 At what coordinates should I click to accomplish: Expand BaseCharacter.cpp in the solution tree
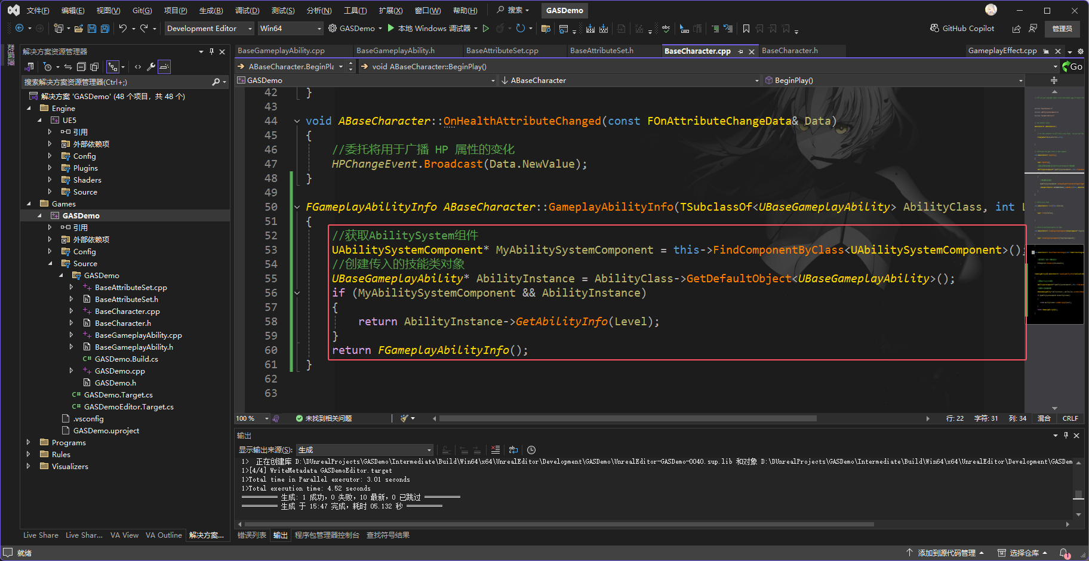tap(72, 311)
